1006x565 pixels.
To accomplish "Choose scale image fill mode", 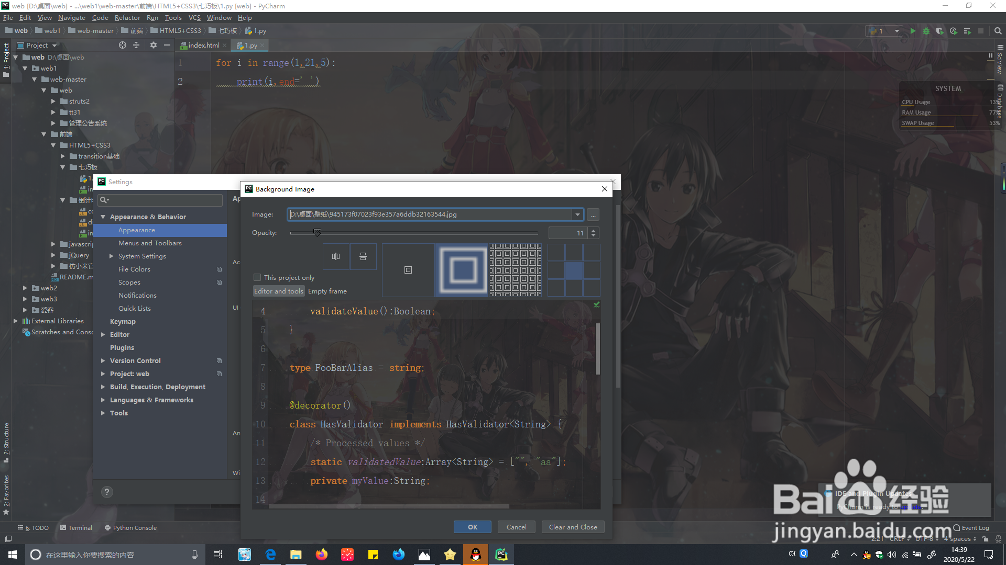I will click(462, 270).
